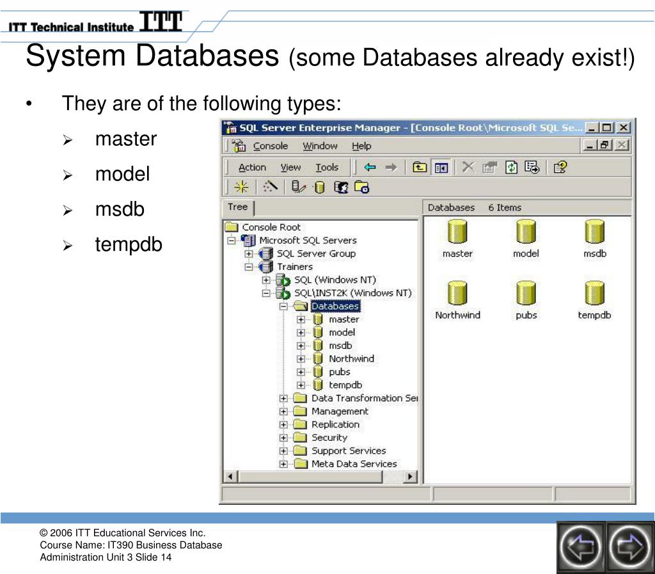Click the Properties toolbar icon
The image size is (655, 574).
pos(489,168)
